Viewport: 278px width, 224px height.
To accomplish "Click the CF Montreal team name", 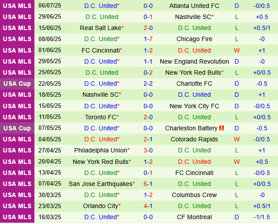I will (x=194, y=217).
